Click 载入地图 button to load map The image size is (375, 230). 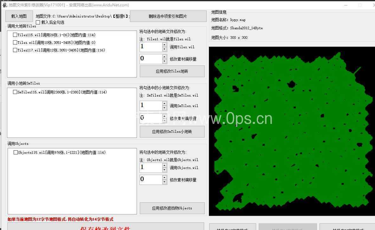(x=19, y=16)
